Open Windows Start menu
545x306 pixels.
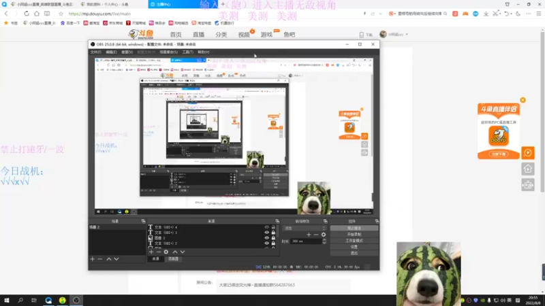7,301
